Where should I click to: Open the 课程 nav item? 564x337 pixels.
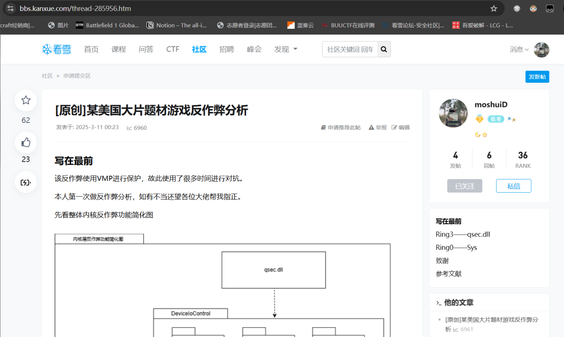click(119, 49)
